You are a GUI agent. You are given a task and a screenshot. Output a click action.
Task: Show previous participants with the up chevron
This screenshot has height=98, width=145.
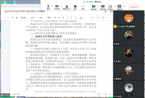[129, 13]
